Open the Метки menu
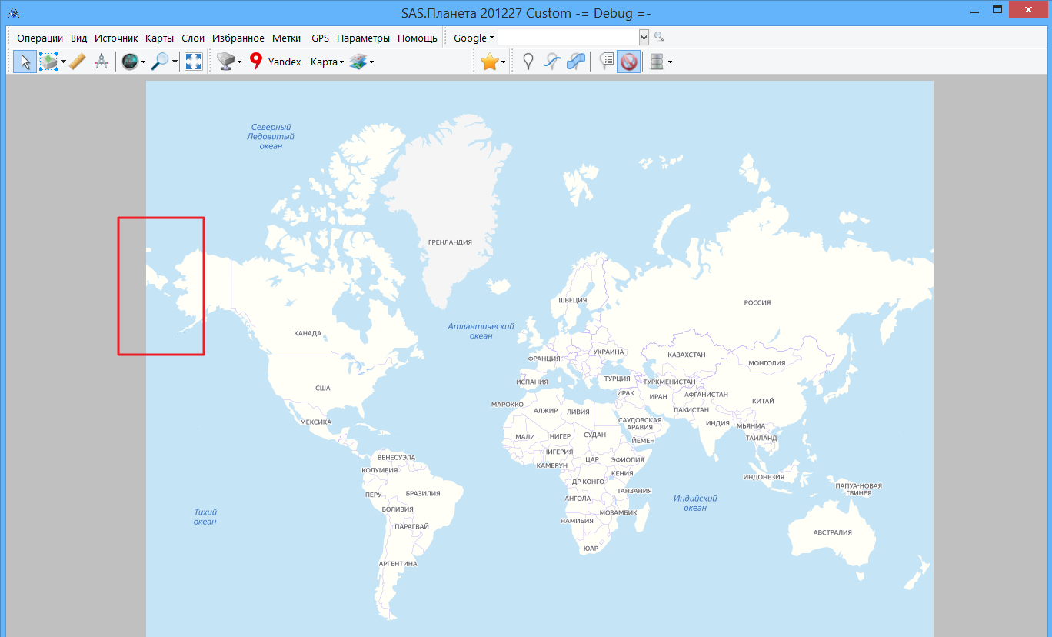This screenshot has height=637, width=1052. [x=286, y=38]
